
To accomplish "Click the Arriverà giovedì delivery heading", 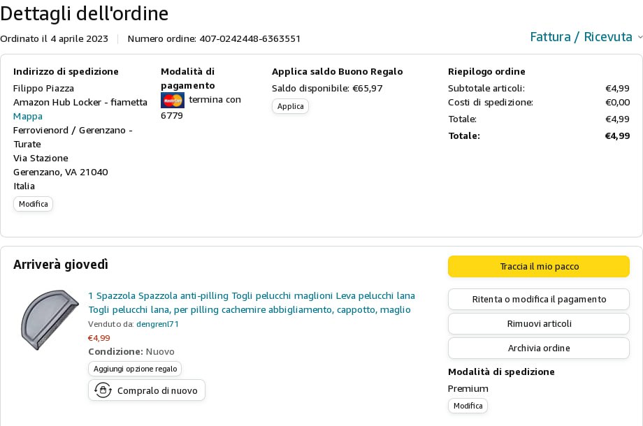I will point(61,265).
